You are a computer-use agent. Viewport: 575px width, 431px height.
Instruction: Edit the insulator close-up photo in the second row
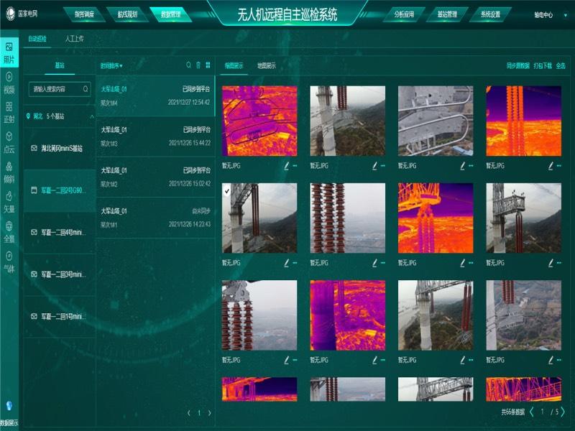coord(374,263)
